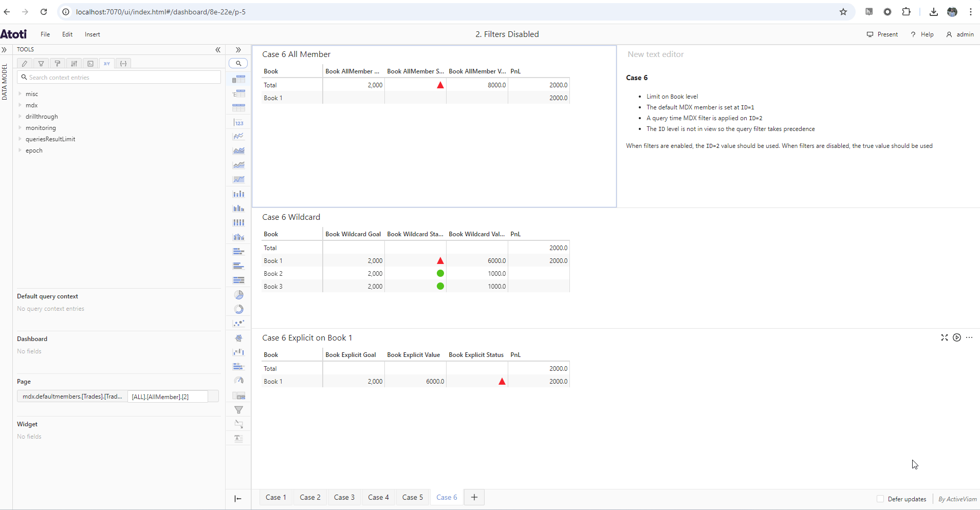The image size is (980, 510).
Task: Switch to the Case 3 page tab
Action: tap(344, 497)
